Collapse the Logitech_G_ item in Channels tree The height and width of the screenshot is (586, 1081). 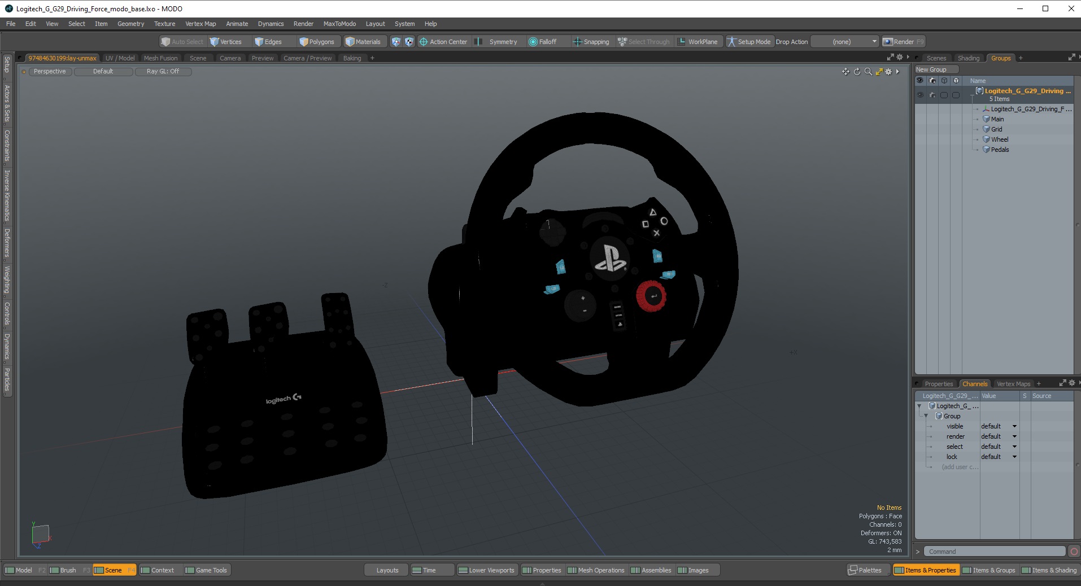919,406
